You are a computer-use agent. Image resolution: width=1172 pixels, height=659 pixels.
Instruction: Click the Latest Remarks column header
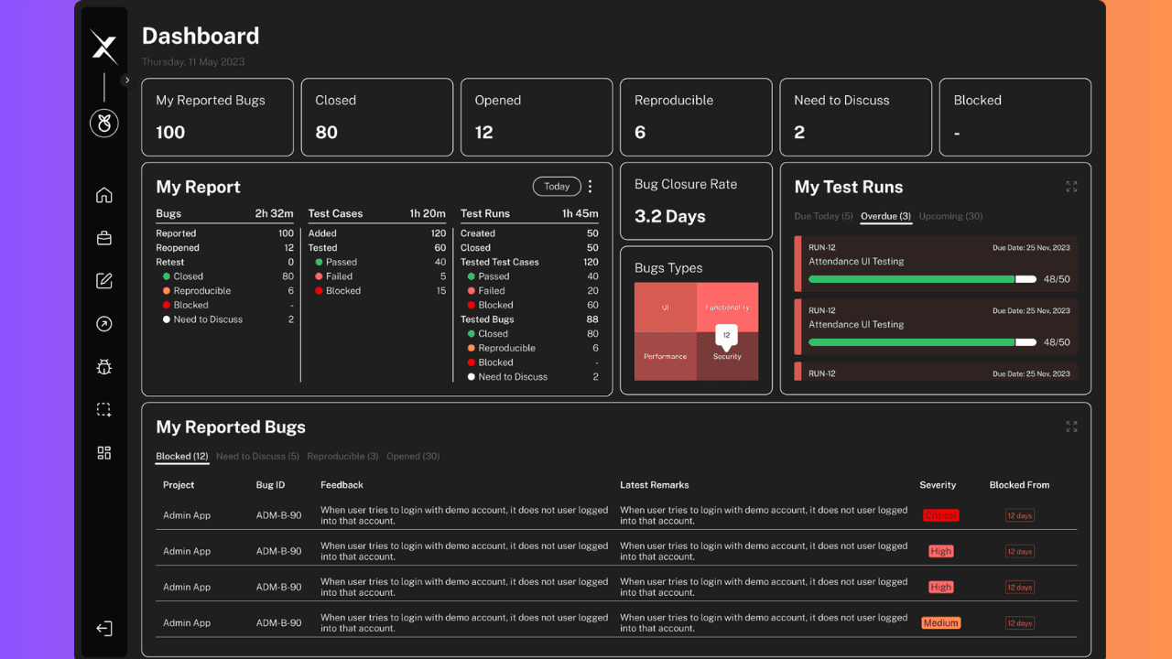point(654,485)
